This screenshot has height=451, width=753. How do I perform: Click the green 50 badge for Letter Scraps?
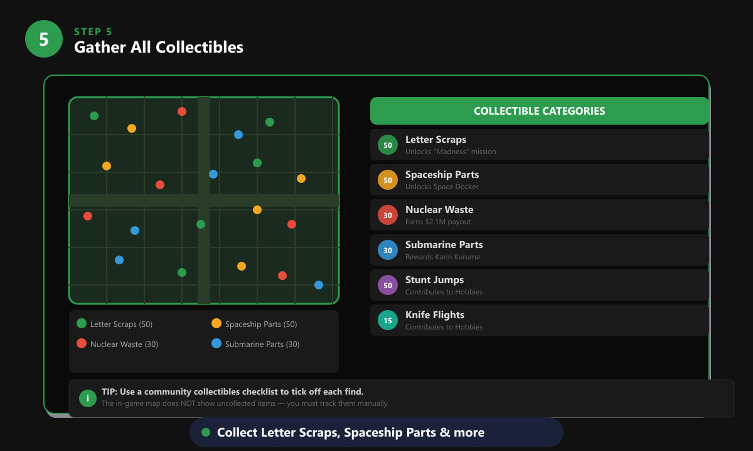pos(388,145)
